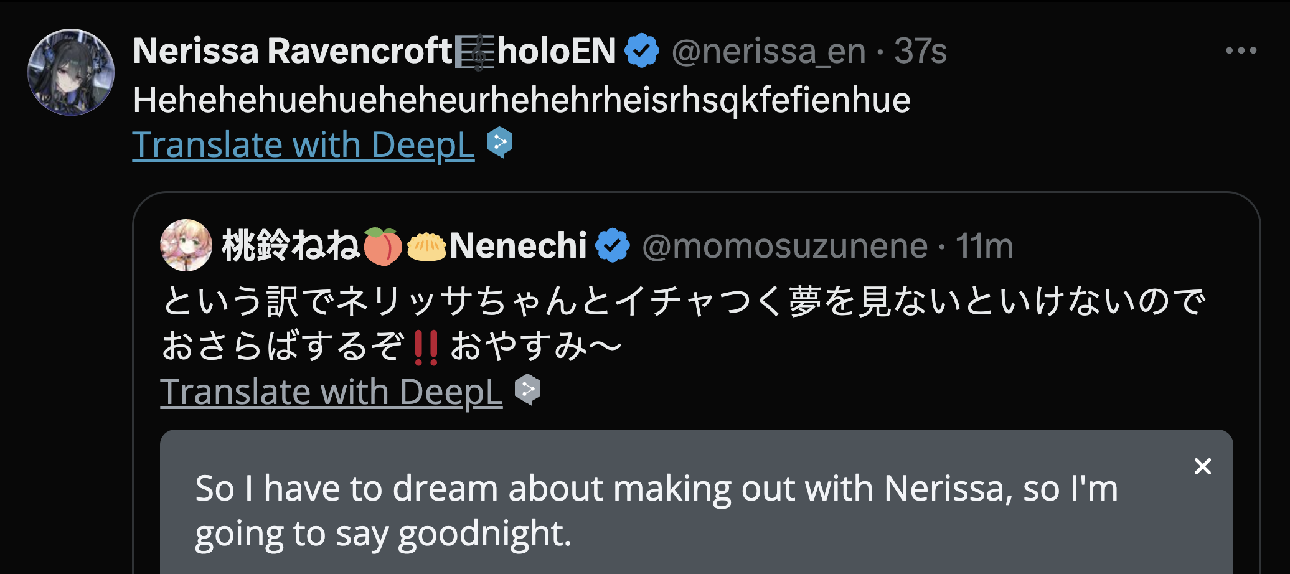Click the gray DeepL icon in the quoted tweet
Image resolution: width=1290 pixels, height=574 pixels.
527,390
